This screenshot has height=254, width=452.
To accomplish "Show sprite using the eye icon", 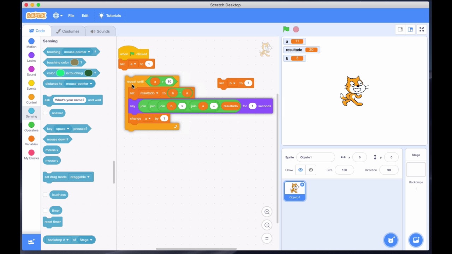I will click(301, 170).
